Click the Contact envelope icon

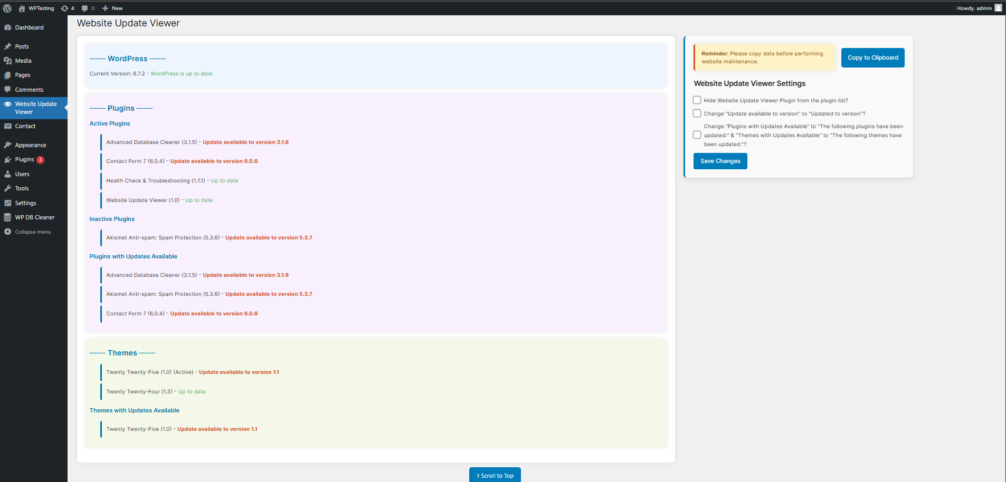click(7, 126)
